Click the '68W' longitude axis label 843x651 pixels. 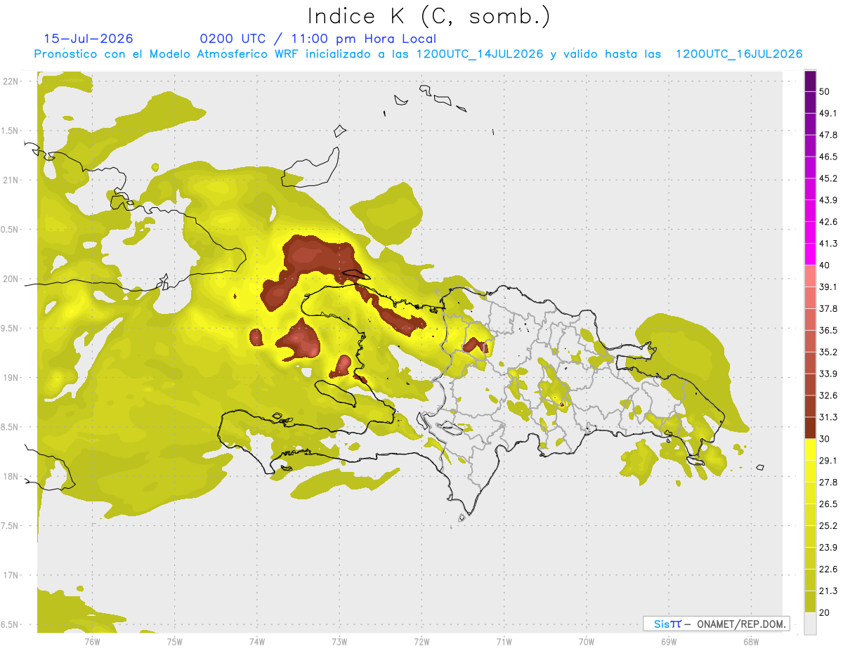[x=750, y=641]
